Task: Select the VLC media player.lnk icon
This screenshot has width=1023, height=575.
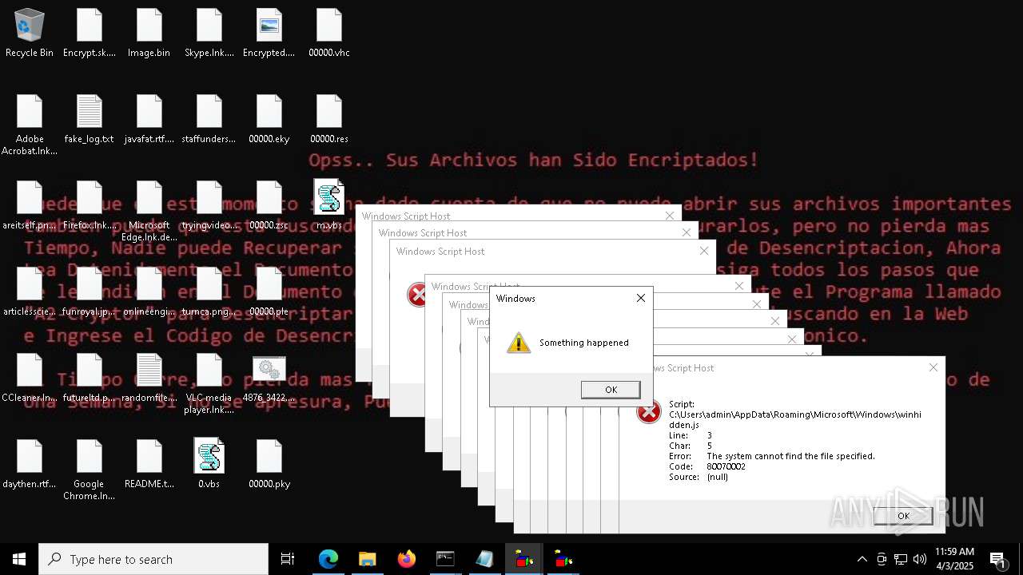Action: (x=209, y=384)
